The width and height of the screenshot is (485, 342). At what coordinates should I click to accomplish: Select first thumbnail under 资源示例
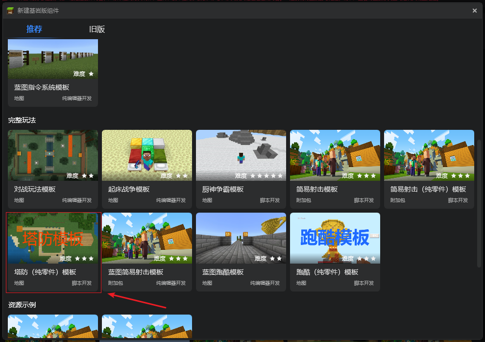click(53, 326)
